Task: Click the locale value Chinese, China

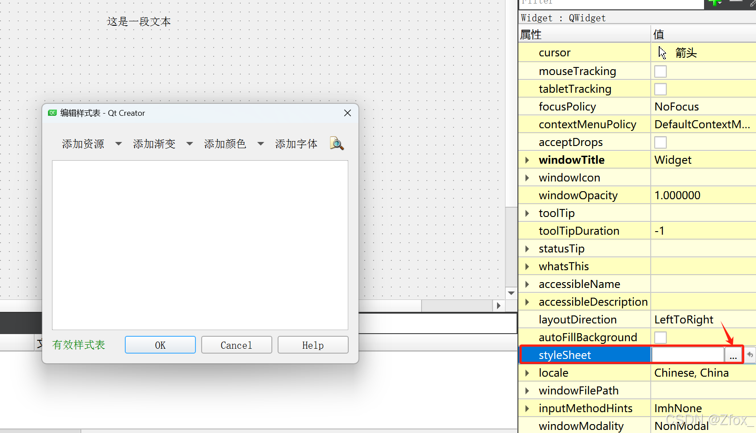Action: (691, 373)
